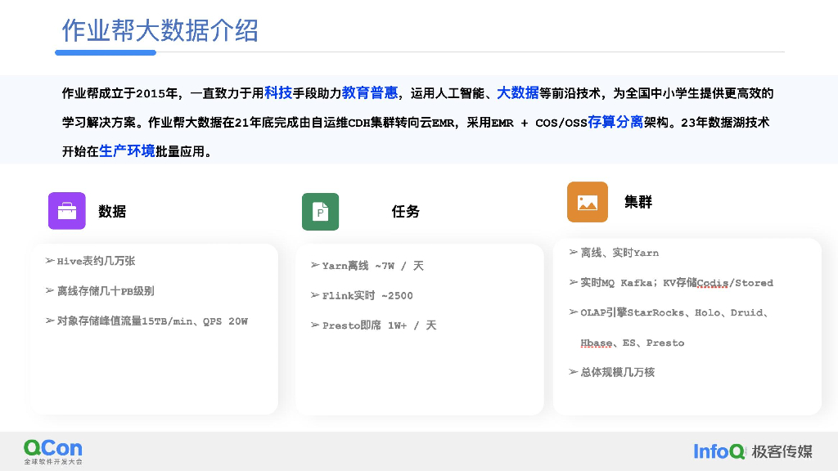Select the 任务 card heading
This screenshot has width=838, height=471.
click(405, 212)
